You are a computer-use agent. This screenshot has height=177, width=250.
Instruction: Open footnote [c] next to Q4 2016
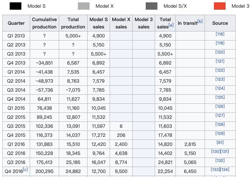25,169
